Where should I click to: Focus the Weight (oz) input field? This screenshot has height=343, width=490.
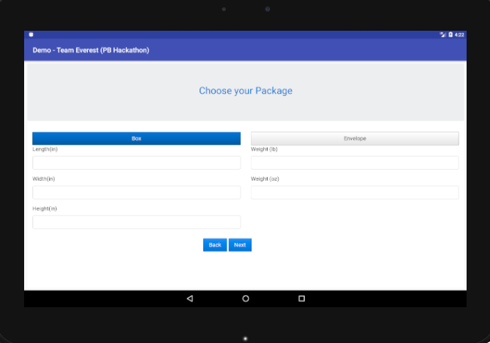pyautogui.click(x=355, y=192)
